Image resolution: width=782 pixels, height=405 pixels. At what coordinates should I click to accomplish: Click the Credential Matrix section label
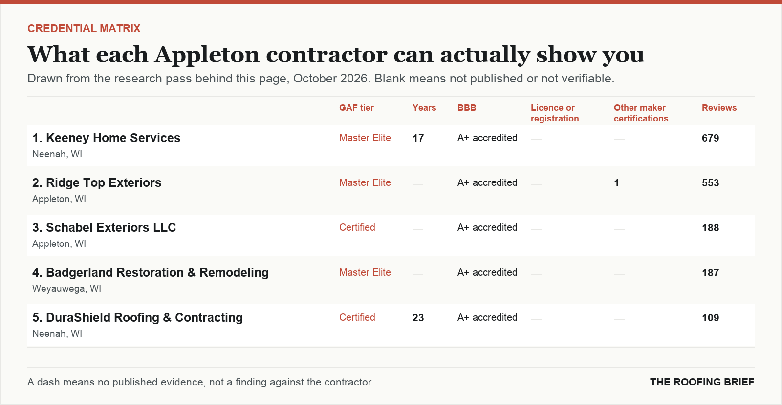pyautogui.click(x=84, y=28)
